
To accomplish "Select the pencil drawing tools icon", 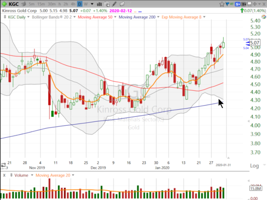I will coord(114,4).
